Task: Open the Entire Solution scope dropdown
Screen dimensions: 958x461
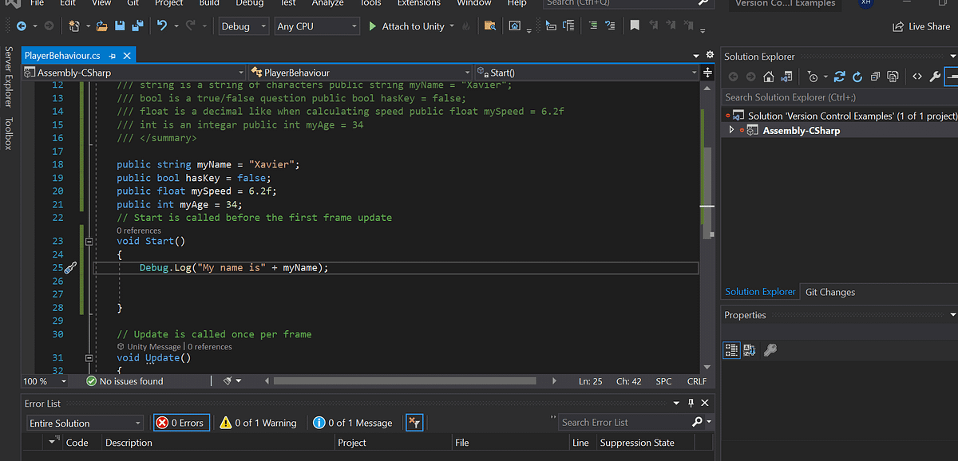Action: point(85,424)
